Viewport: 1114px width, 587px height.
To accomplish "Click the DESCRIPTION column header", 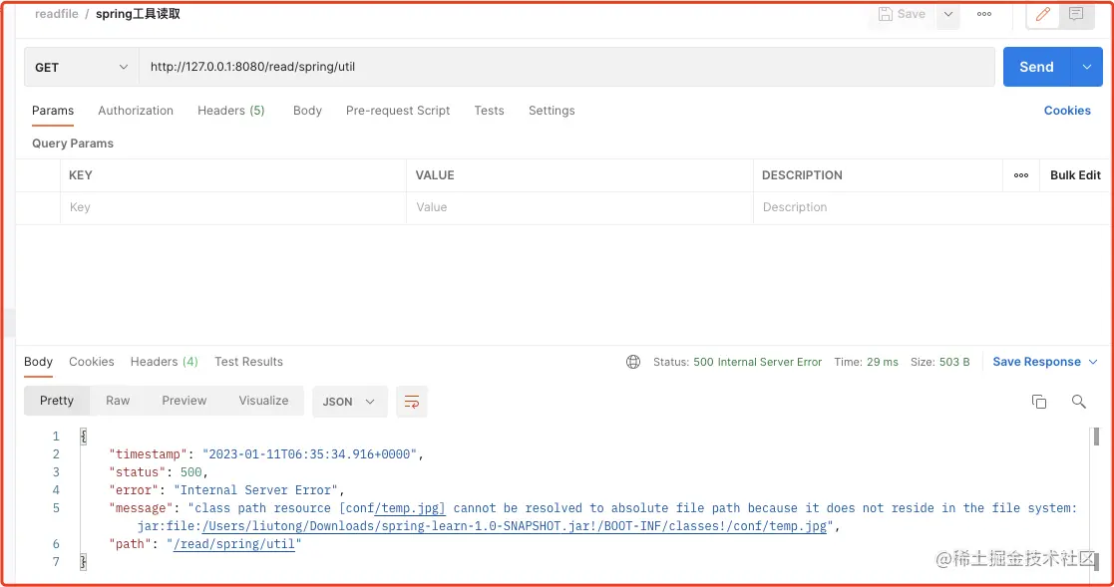I will 802,175.
